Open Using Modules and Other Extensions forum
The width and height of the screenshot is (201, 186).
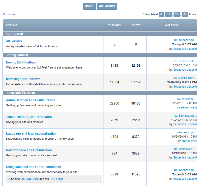pos(34,167)
